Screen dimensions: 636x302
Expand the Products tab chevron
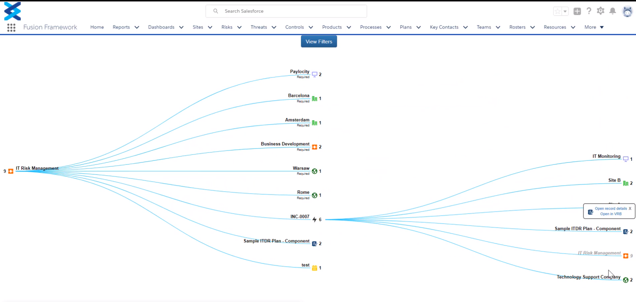coord(349,27)
